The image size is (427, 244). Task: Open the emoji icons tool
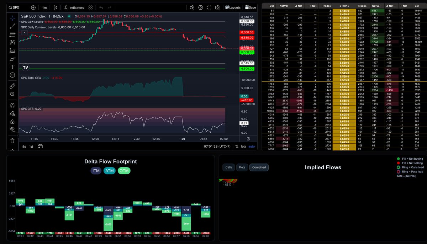point(12,75)
